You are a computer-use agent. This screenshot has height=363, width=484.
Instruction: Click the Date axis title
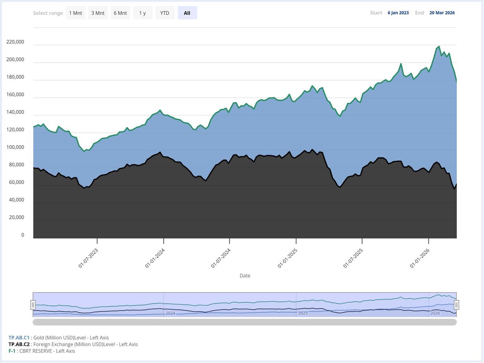[x=245, y=275]
